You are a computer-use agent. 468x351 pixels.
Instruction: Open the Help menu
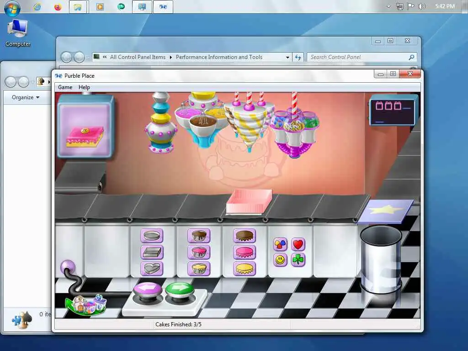[84, 87]
